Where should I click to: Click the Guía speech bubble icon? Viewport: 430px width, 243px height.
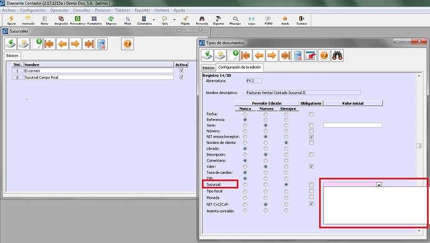(x=165, y=20)
